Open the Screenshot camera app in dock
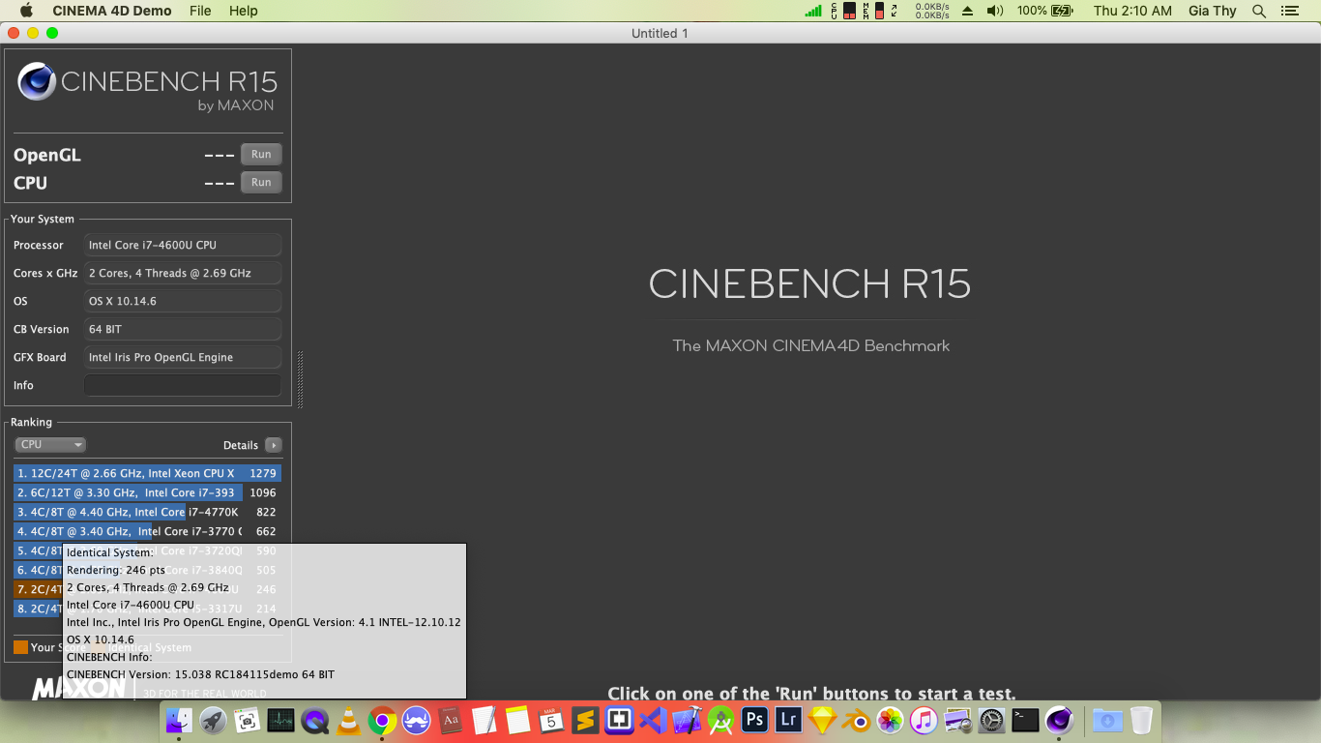Screen dimensions: 1321x743 click(x=247, y=720)
